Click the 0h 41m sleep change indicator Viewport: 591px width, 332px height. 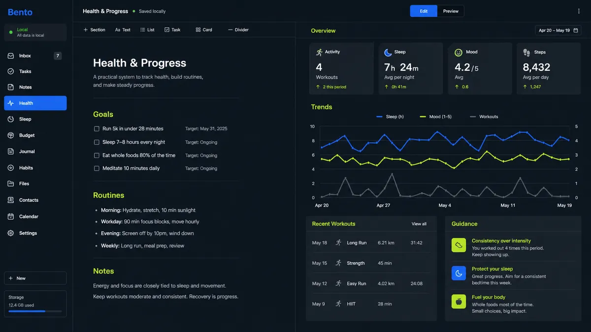[399, 87]
